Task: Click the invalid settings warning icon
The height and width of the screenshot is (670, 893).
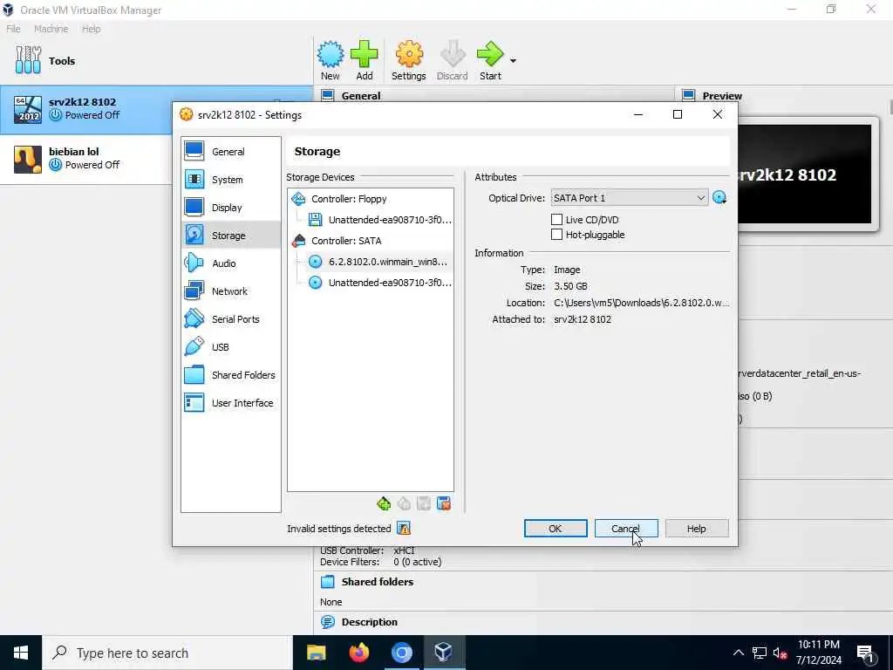Action: coord(404,529)
